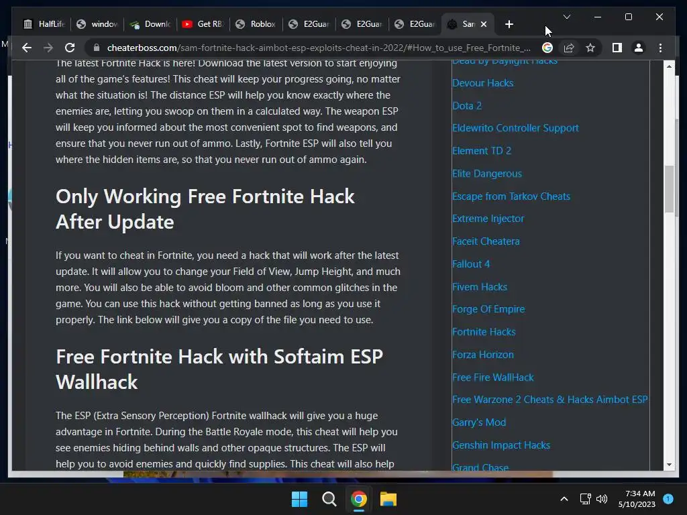Open Eldewrito Controller Support link
This screenshot has width=687, height=515.
coord(515,128)
